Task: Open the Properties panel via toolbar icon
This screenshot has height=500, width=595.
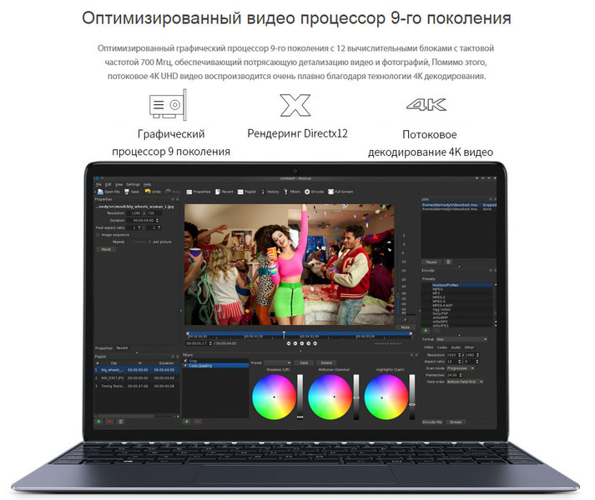Action: pos(189,192)
